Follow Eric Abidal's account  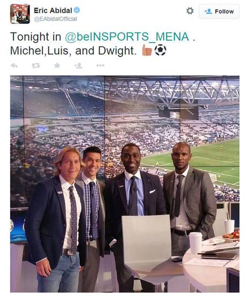click(x=219, y=11)
